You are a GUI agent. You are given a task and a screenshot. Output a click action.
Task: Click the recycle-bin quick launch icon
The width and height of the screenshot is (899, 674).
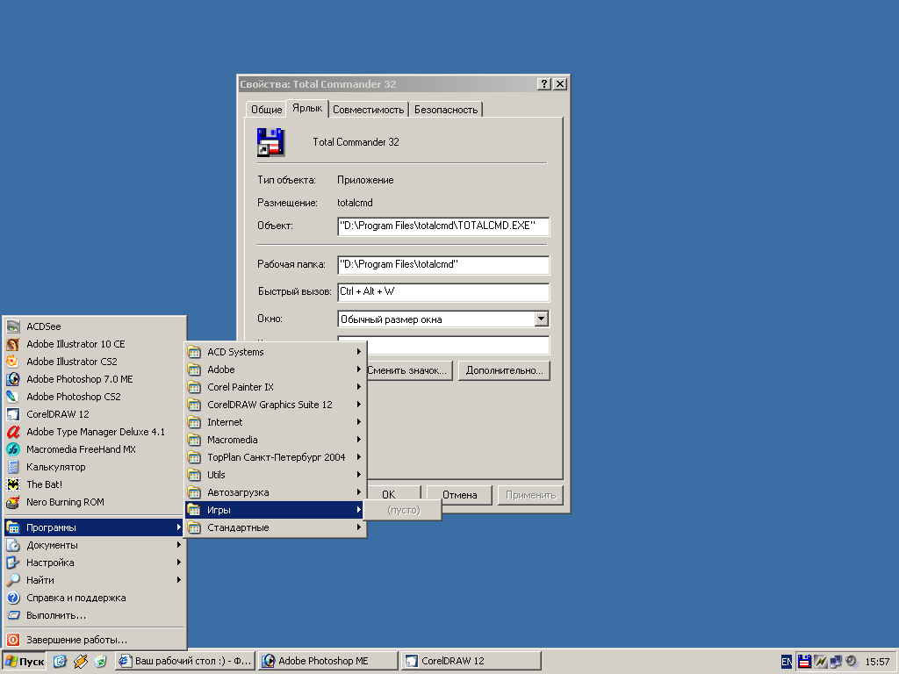100,662
